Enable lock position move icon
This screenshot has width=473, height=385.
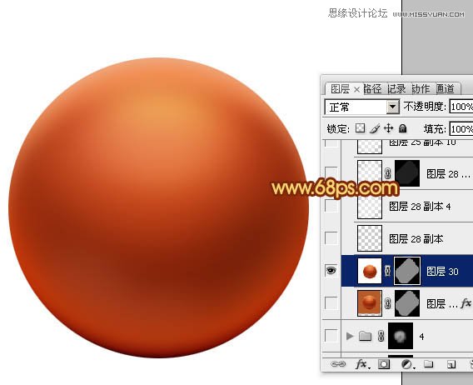389,128
